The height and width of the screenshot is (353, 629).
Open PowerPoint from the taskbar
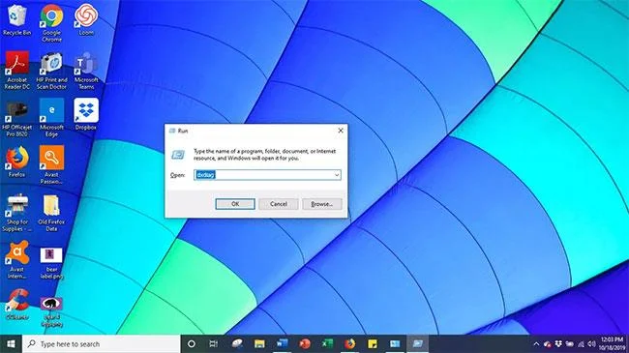(x=305, y=343)
